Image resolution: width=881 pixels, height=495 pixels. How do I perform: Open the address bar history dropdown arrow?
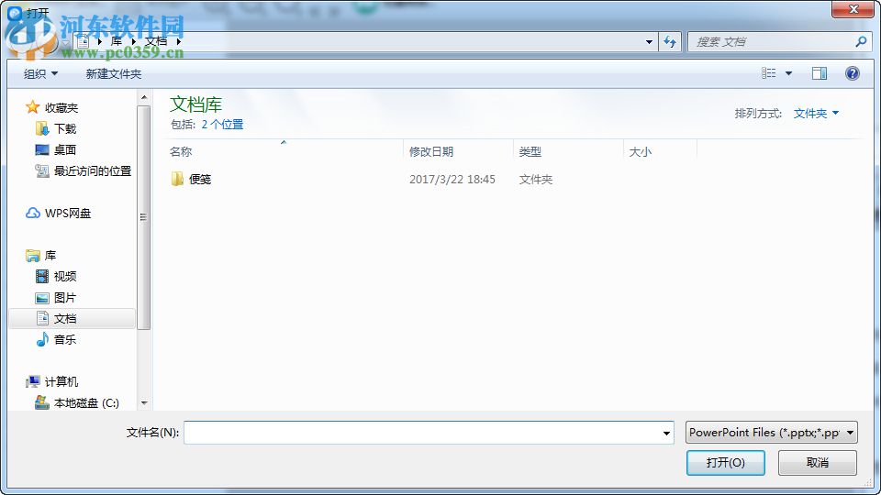(x=649, y=41)
